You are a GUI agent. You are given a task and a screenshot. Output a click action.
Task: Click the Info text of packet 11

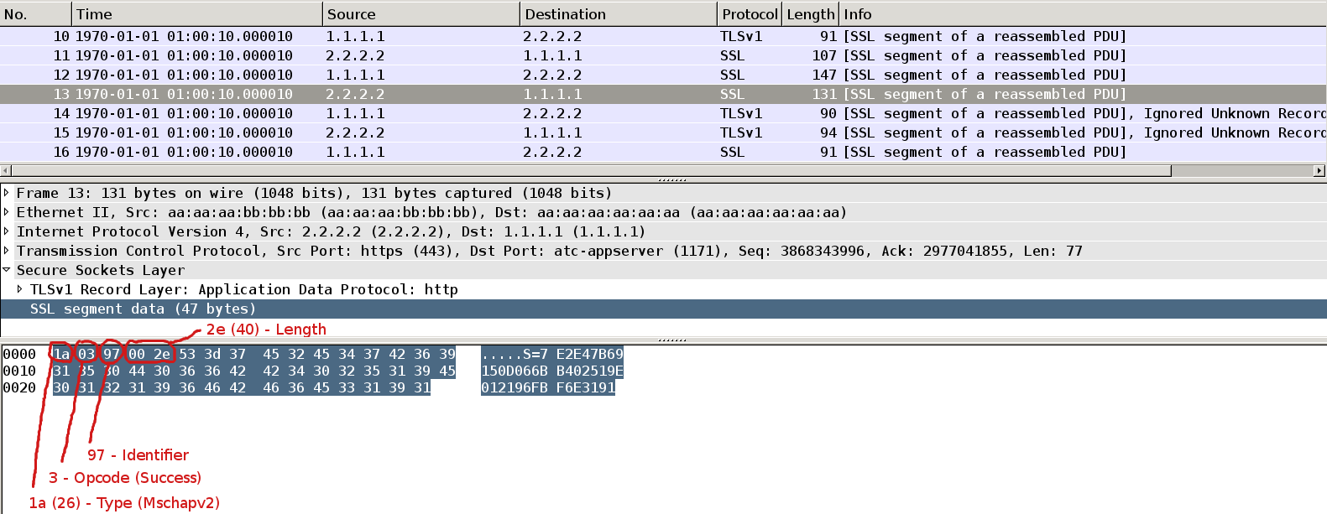click(x=985, y=55)
